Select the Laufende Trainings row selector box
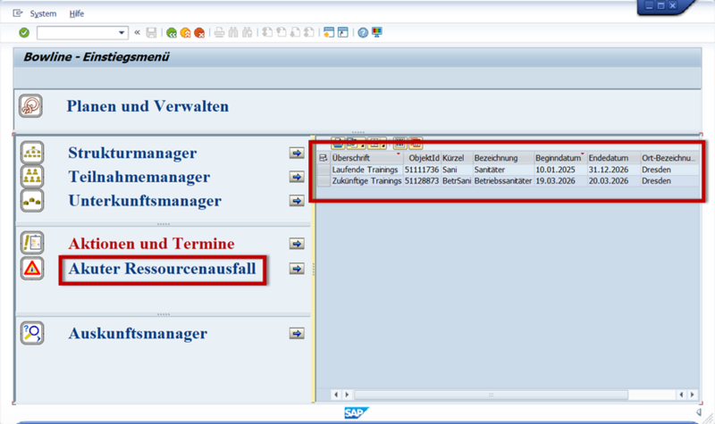 324,170
